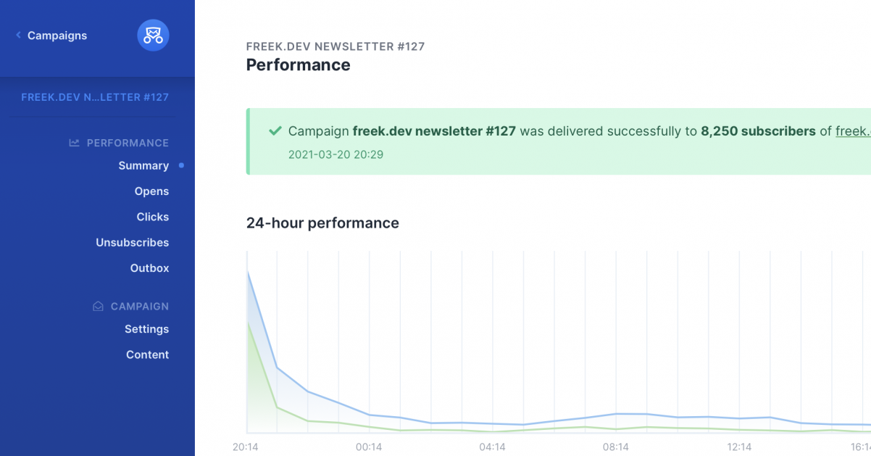Click the Mailcoach bicycle logo icon
This screenshot has height=456, width=871.
point(153,35)
